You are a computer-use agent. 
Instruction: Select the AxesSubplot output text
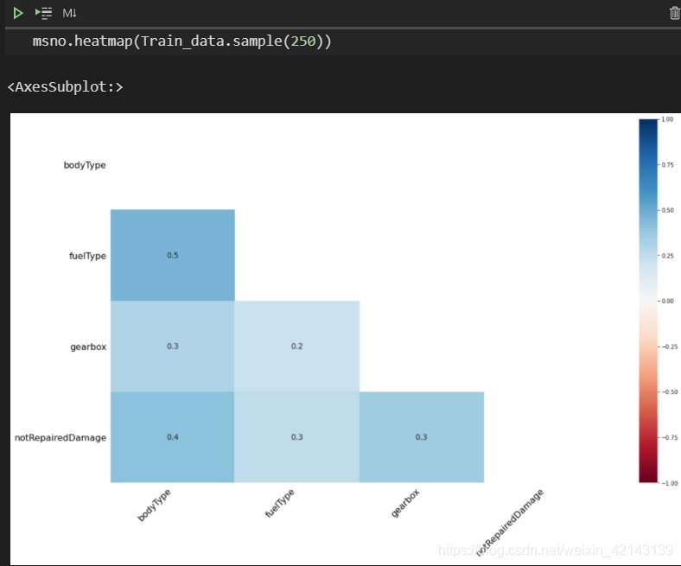point(65,86)
